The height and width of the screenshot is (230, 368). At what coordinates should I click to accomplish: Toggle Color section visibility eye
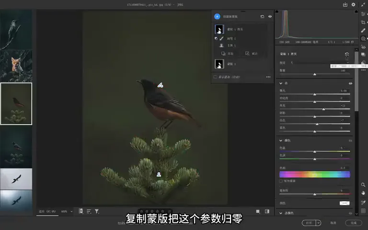(x=350, y=140)
